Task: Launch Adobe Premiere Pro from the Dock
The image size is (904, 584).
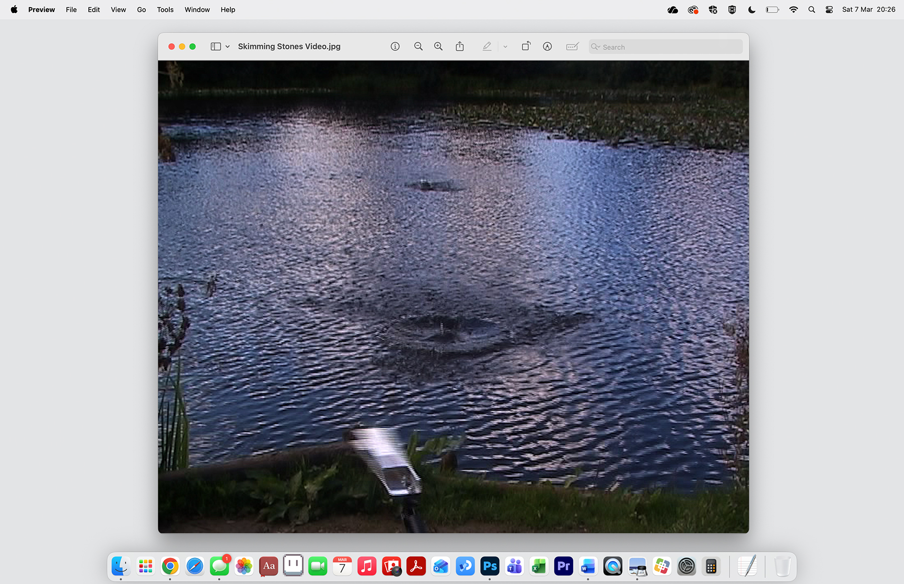Action: (563, 566)
